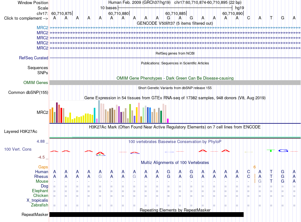Click the Common dbSNP(155) label
The height and width of the screenshot is (222, 301).
click(28, 93)
